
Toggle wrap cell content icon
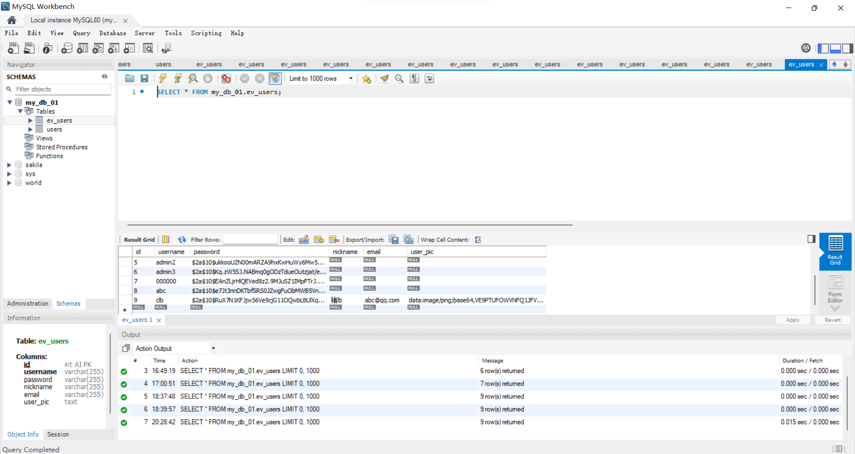(x=478, y=239)
